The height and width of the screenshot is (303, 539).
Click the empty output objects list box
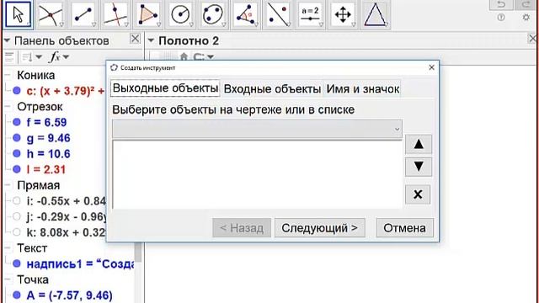pos(257,174)
